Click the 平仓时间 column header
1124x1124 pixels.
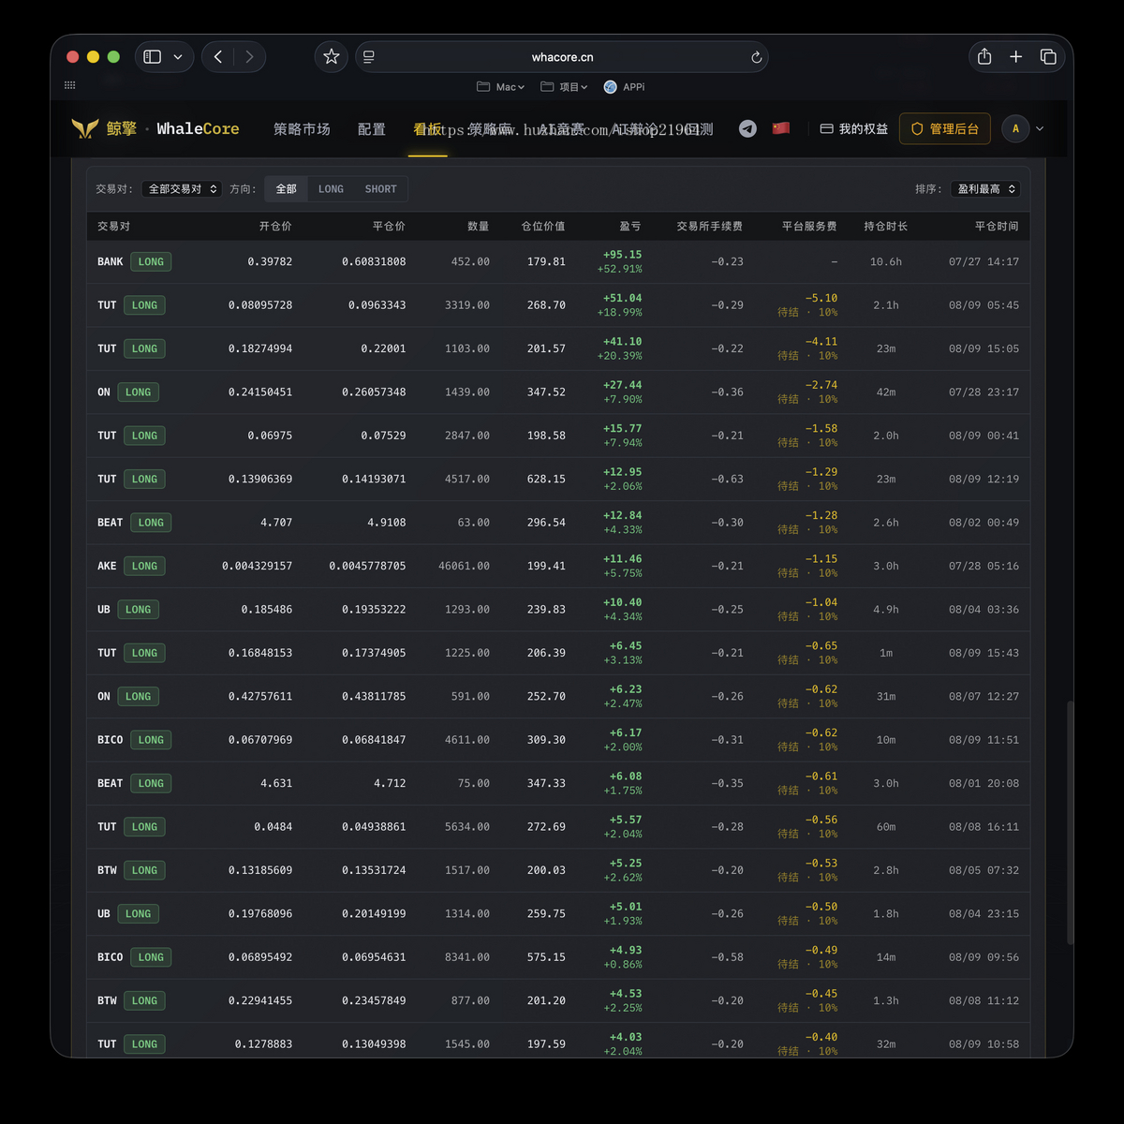click(x=997, y=227)
